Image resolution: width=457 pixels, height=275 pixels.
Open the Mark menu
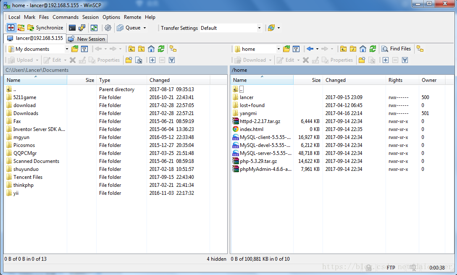[x=29, y=17]
